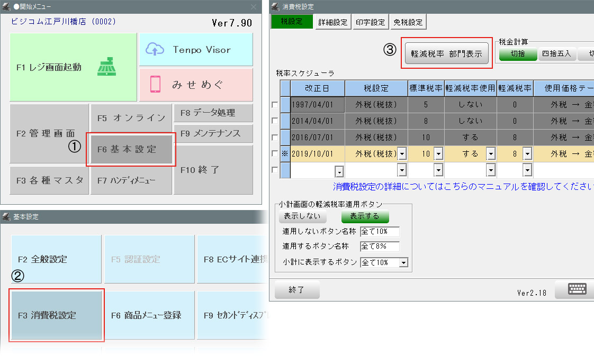Click the 適用するボタン名称 text field
594x356 pixels.
pyautogui.click(x=379, y=247)
